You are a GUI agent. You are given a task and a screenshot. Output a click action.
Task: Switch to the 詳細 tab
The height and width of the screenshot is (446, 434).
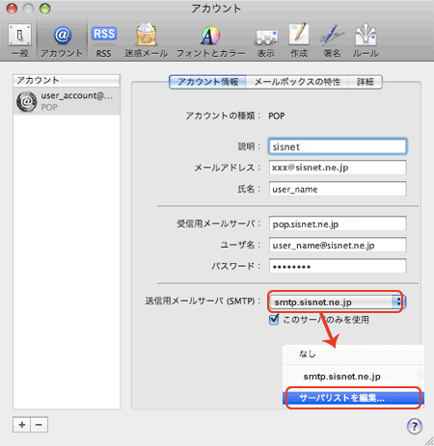click(366, 82)
